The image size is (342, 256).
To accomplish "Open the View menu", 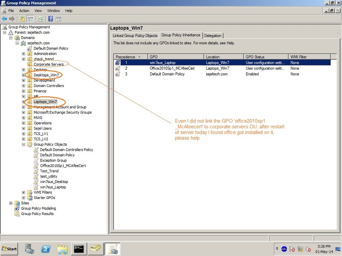I will 38,11.
